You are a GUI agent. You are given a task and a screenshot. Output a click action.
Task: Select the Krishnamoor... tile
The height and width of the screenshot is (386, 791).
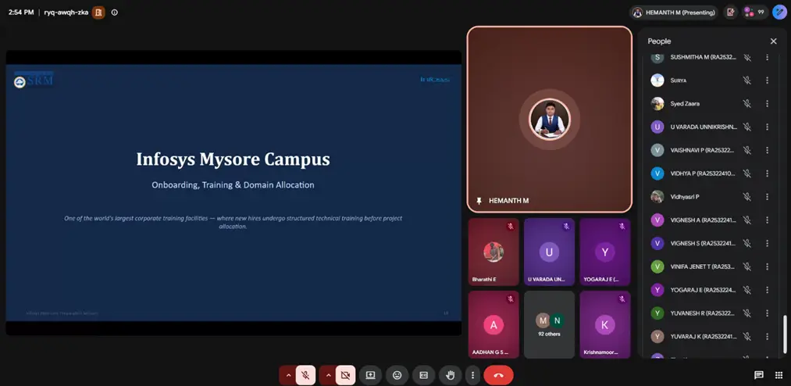(605, 324)
